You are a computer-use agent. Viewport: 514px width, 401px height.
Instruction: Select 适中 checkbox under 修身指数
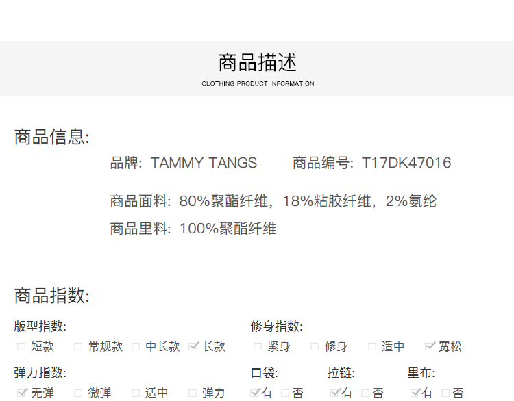click(372, 347)
